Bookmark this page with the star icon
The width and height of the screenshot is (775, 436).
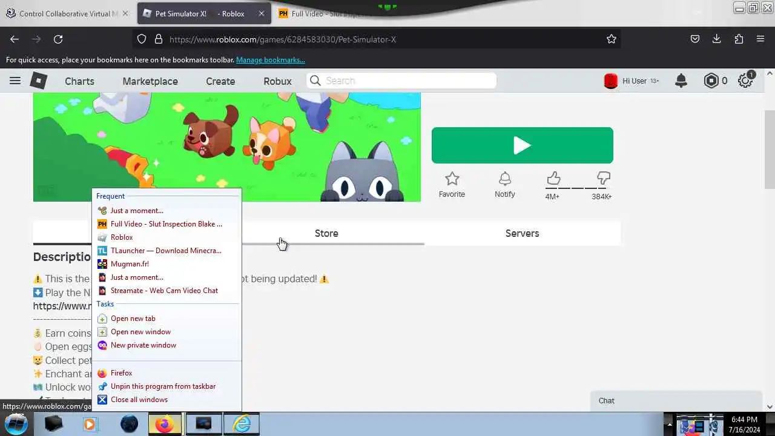[612, 39]
